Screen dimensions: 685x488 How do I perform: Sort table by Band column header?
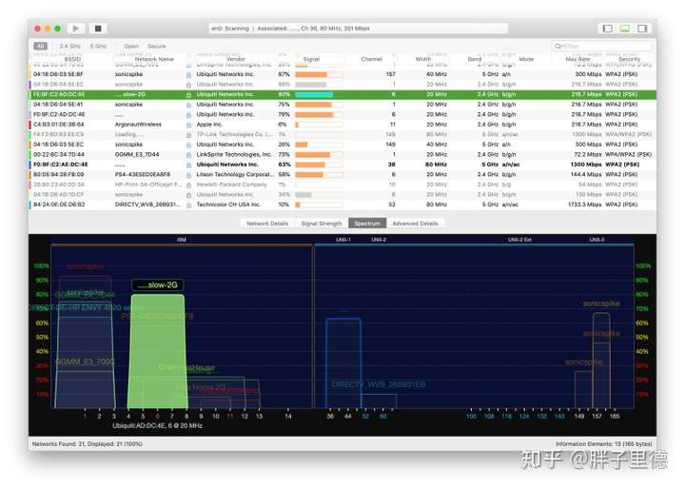click(475, 59)
